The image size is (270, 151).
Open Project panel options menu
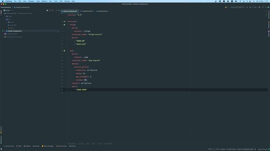coord(56,10)
